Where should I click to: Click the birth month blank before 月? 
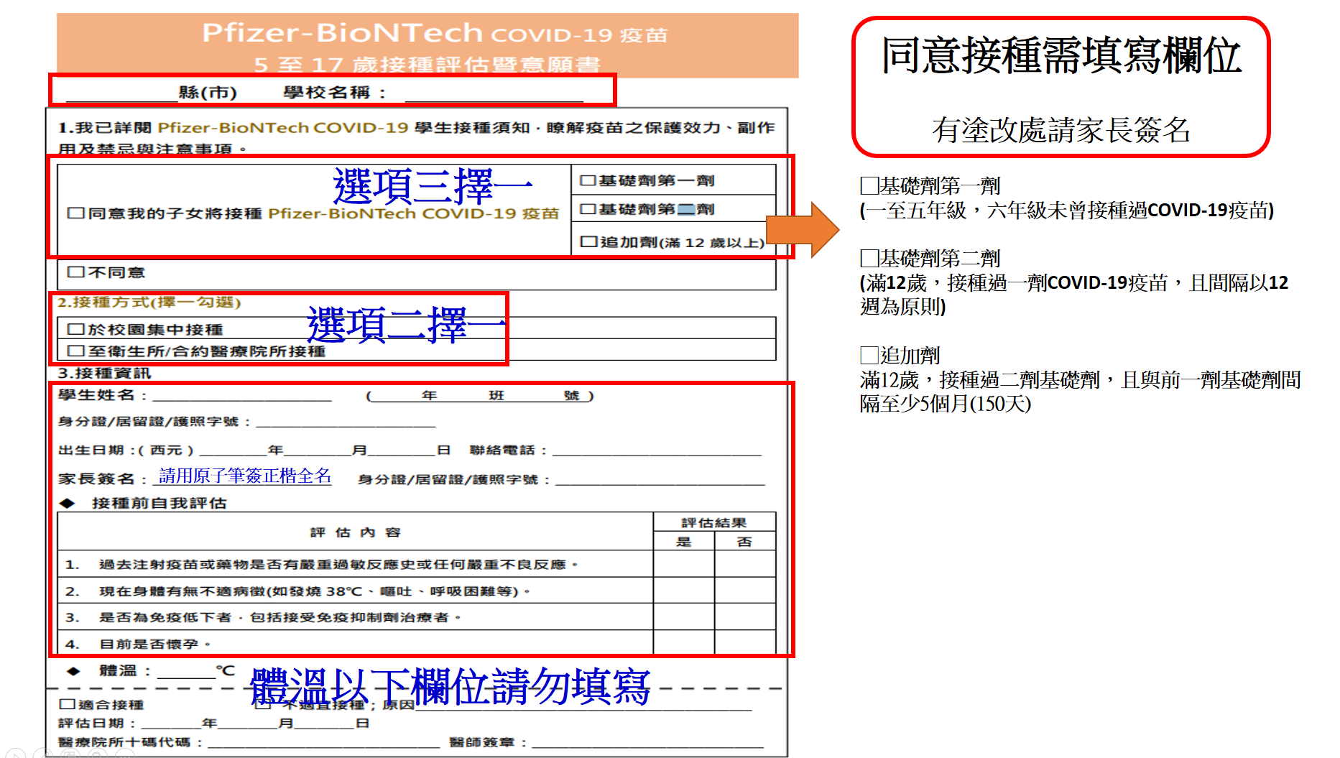pyautogui.click(x=318, y=450)
